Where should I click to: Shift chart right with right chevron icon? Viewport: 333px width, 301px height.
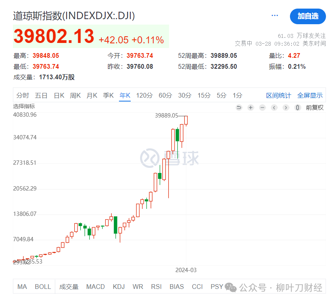[x=286, y=108]
